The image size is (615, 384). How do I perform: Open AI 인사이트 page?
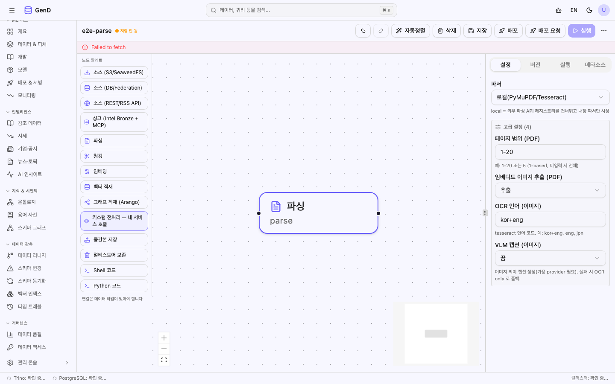point(38,175)
